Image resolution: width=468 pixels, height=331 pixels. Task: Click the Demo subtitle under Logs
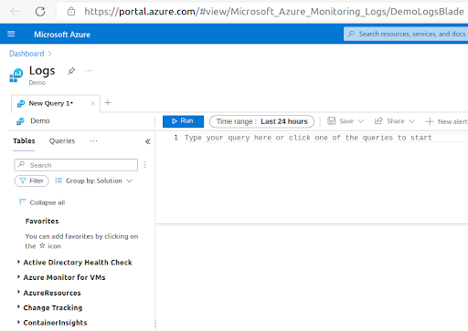tap(37, 83)
